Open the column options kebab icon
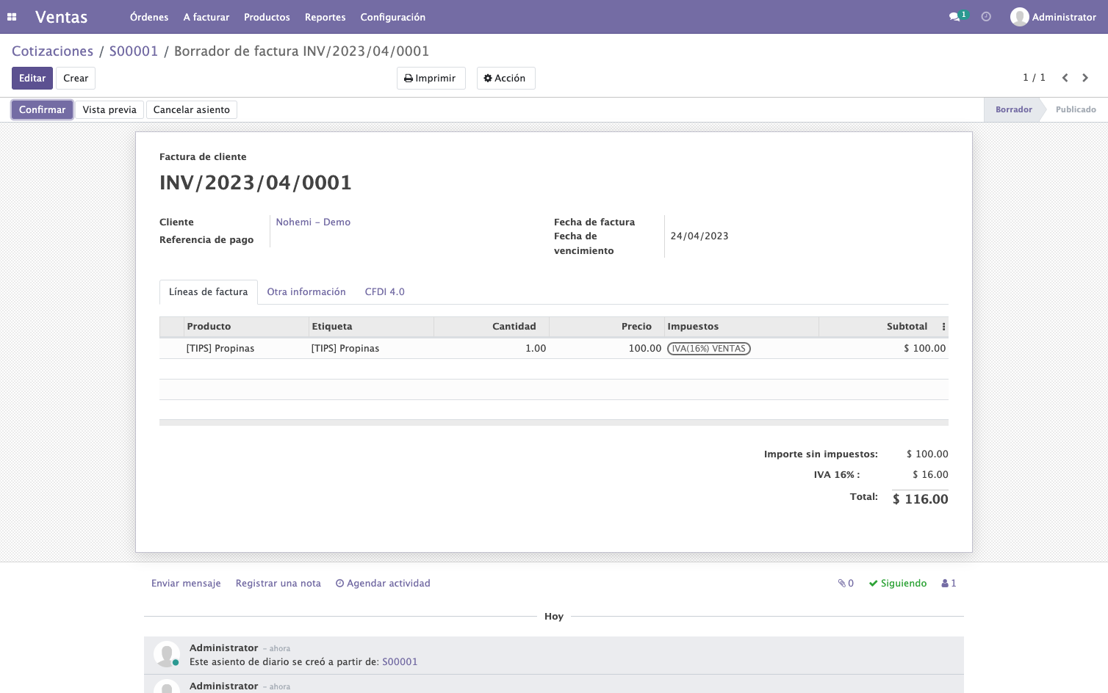This screenshot has width=1108, height=693. [x=943, y=327]
